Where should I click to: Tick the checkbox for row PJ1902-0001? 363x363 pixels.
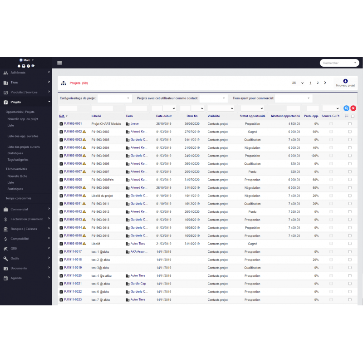tap(349, 123)
